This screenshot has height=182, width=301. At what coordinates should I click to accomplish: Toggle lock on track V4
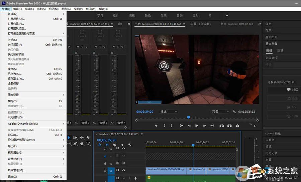coord(105,149)
